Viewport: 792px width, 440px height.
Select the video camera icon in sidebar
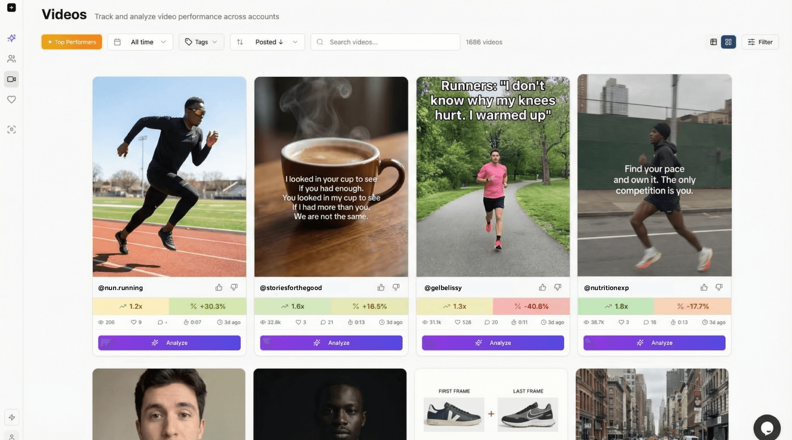click(12, 79)
